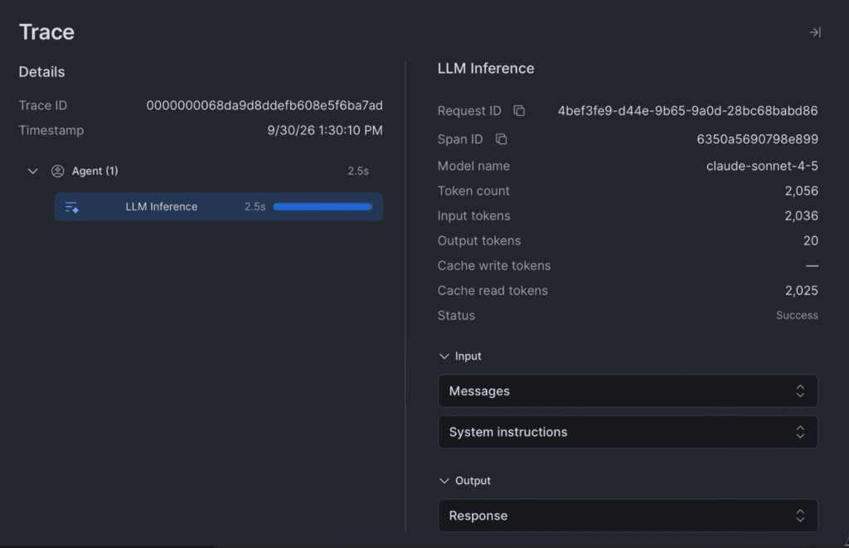Click the Trace ID value

click(264, 105)
